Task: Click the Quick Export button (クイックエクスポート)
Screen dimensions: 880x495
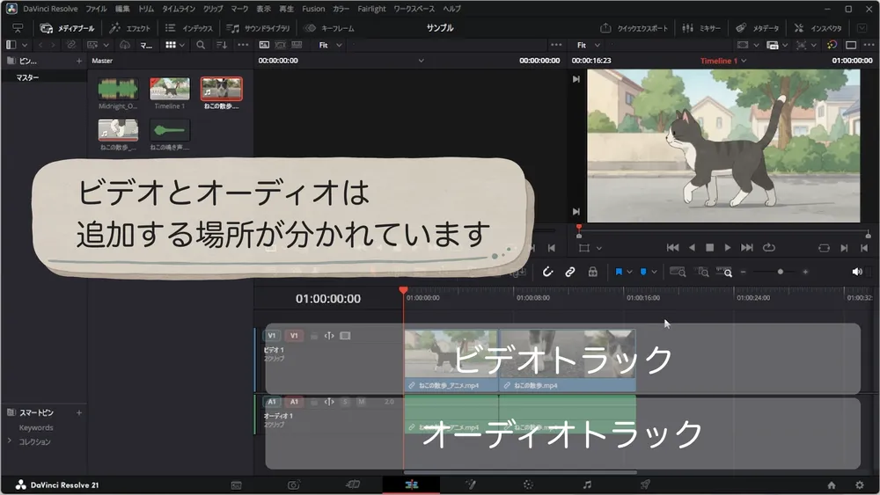Action: pyautogui.click(x=634, y=28)
